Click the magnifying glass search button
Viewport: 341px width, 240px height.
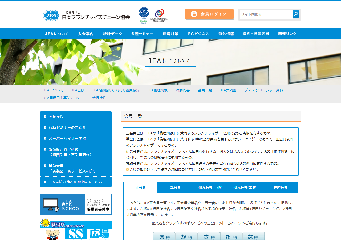296,14
